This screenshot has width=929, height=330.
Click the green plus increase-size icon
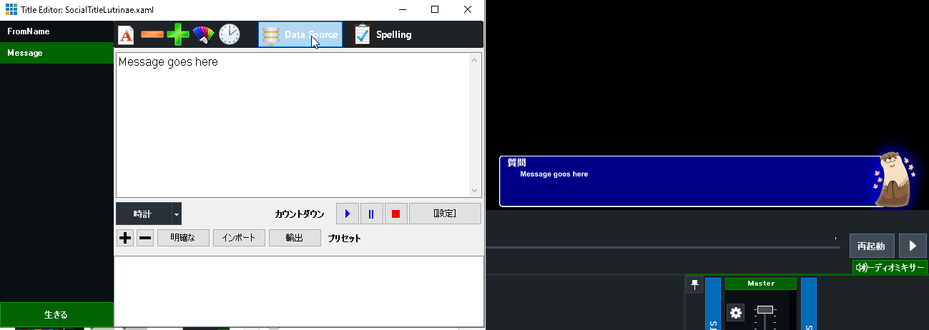177,34
